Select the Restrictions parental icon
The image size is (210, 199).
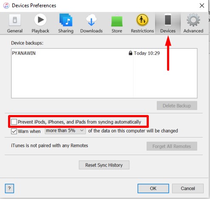[x=142, y=20]
